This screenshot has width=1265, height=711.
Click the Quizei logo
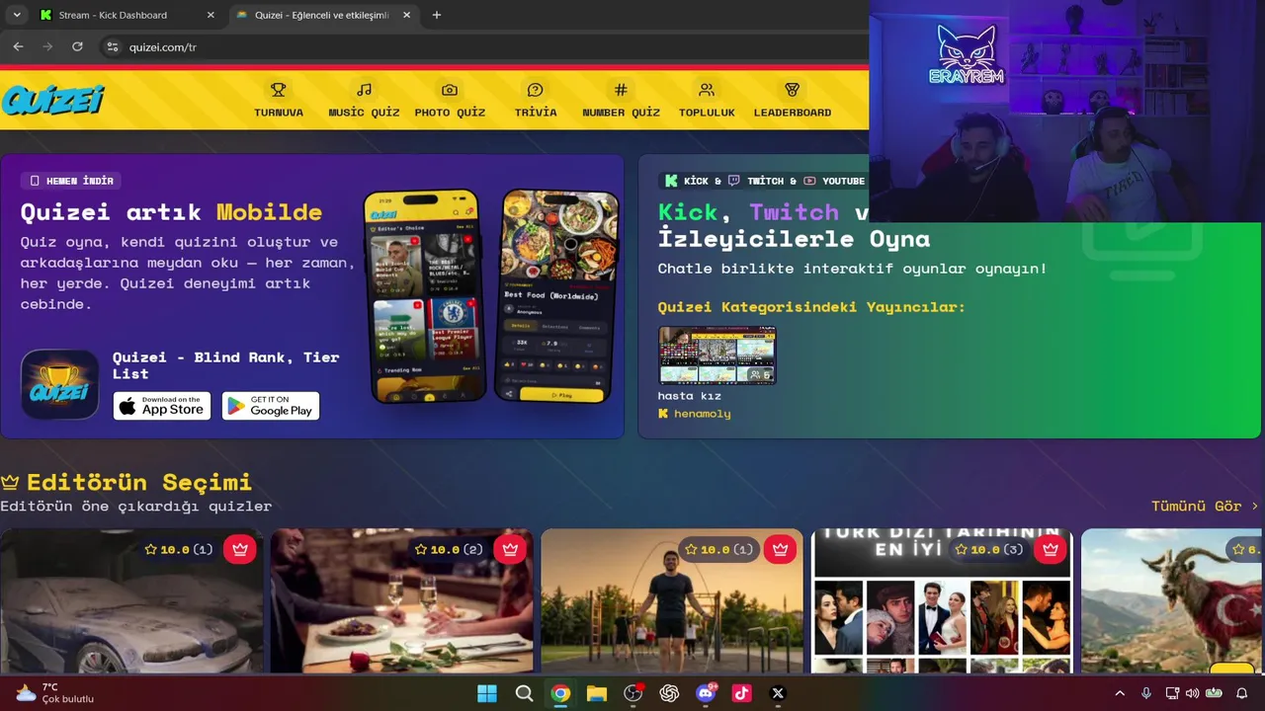click(52, 100)
